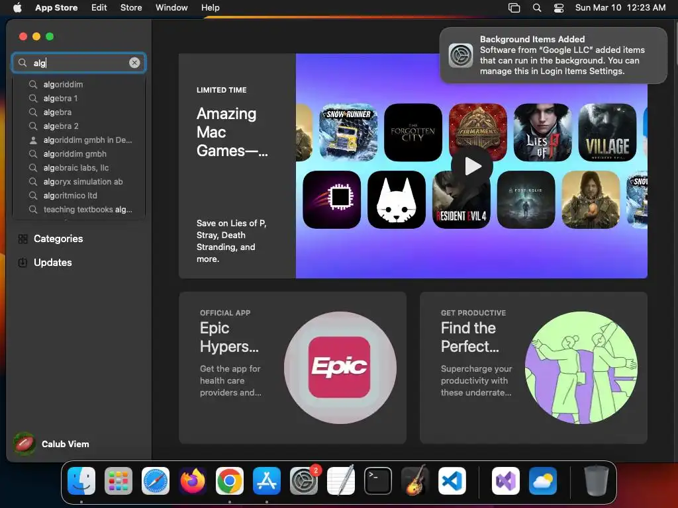Select the 'algebraic labs, llc' suggestion
This screenshot has width=678, height=508.
click(x=79, y=167)
